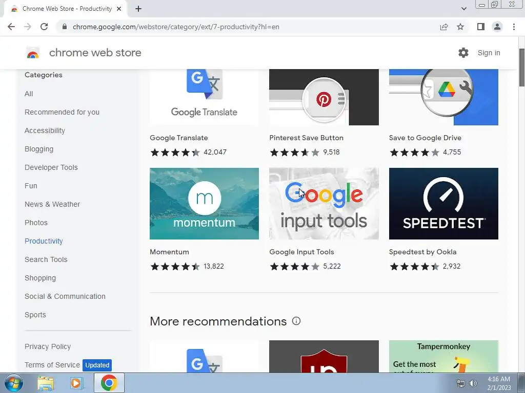Open Windows Media Player from taskbar
This screenshot has width=525, height=393.
pyautogui.click(x=76, y=383)
